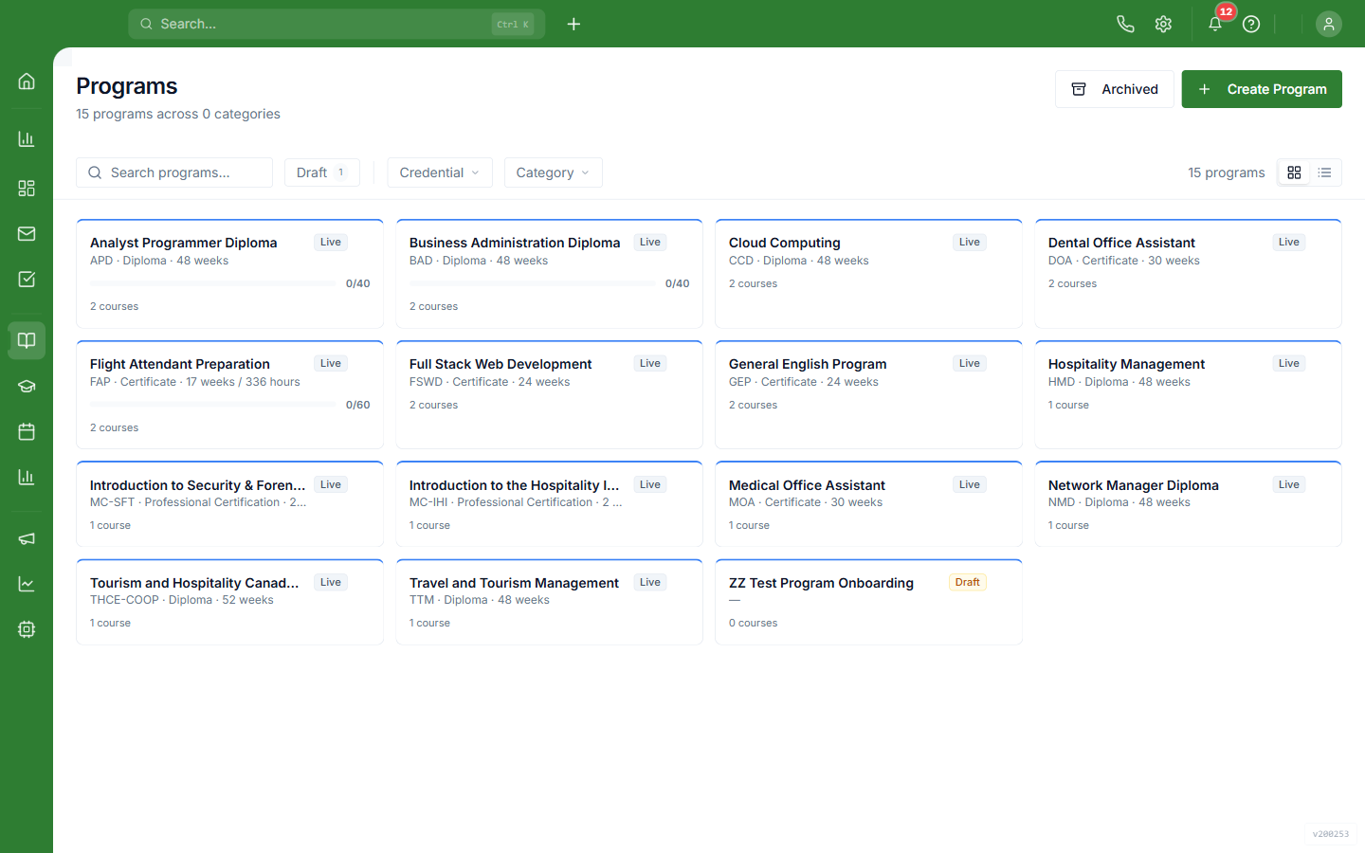
Task: Open Network Manager Diploma program
Action: point(1188,504)
